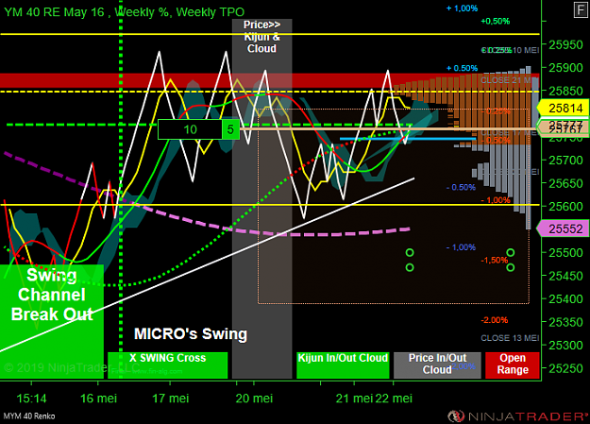590x424 pixels.
Task: Click the 25400 price axis label
Action: pos(565,299)
